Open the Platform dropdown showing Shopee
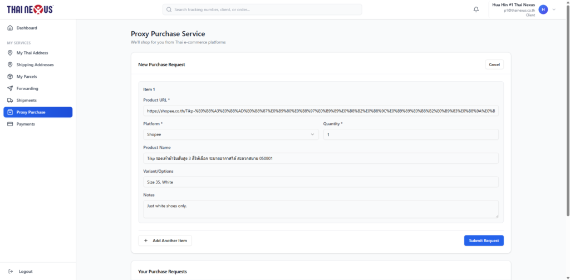 point(231,134)
